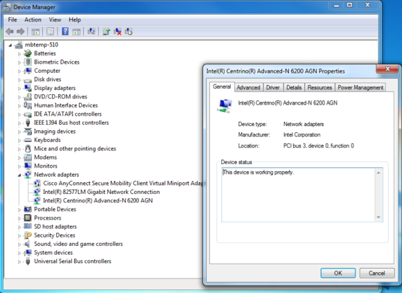Viewport: 402px width, 293px height.
Task: Open the Action menu
Action: tap(33, 19)
